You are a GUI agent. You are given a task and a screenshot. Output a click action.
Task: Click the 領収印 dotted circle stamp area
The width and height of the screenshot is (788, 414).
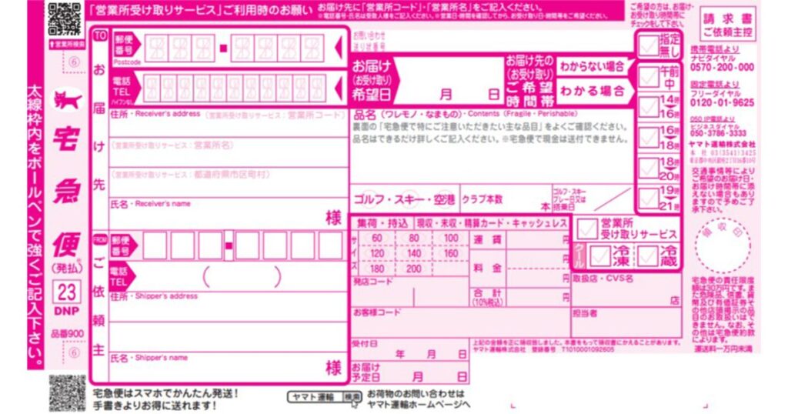click(723, 245)
